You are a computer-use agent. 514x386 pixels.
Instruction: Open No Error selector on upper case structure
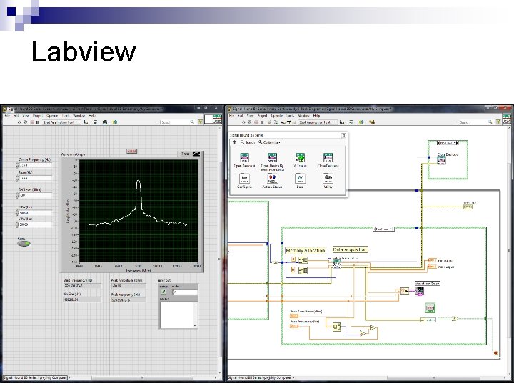pyautogui.click(x=448, y=143)
